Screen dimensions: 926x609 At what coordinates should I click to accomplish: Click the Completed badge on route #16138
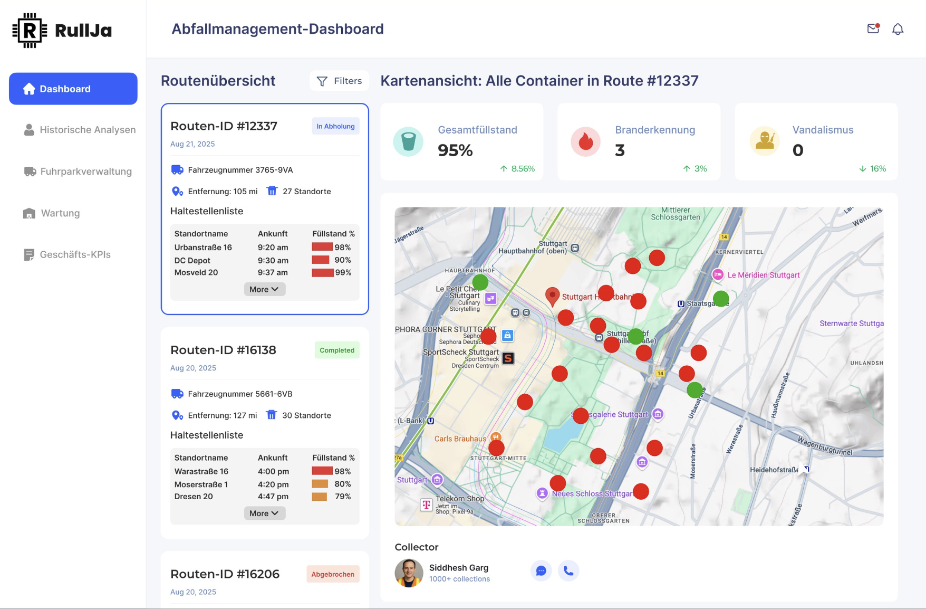336,350
